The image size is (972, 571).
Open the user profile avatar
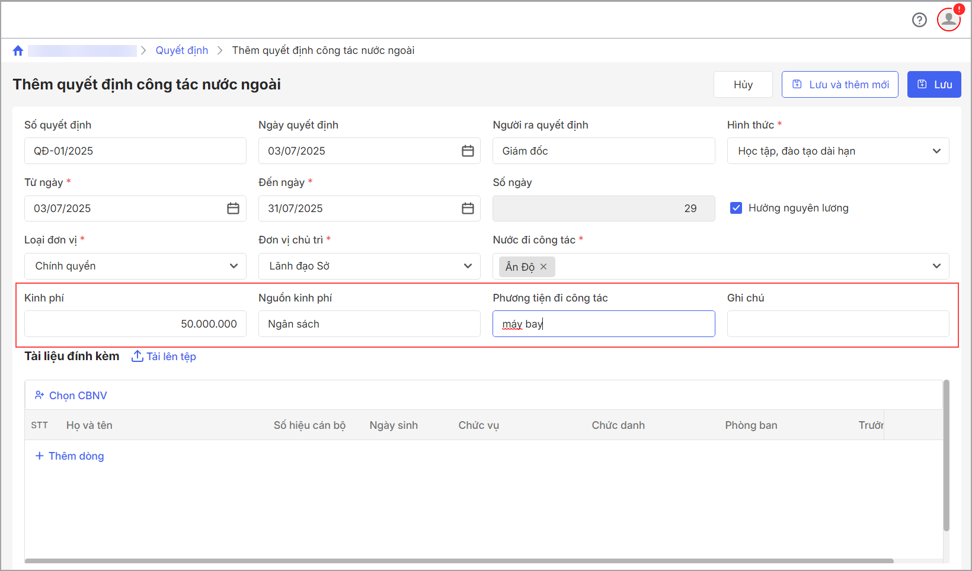click(948, 20)
